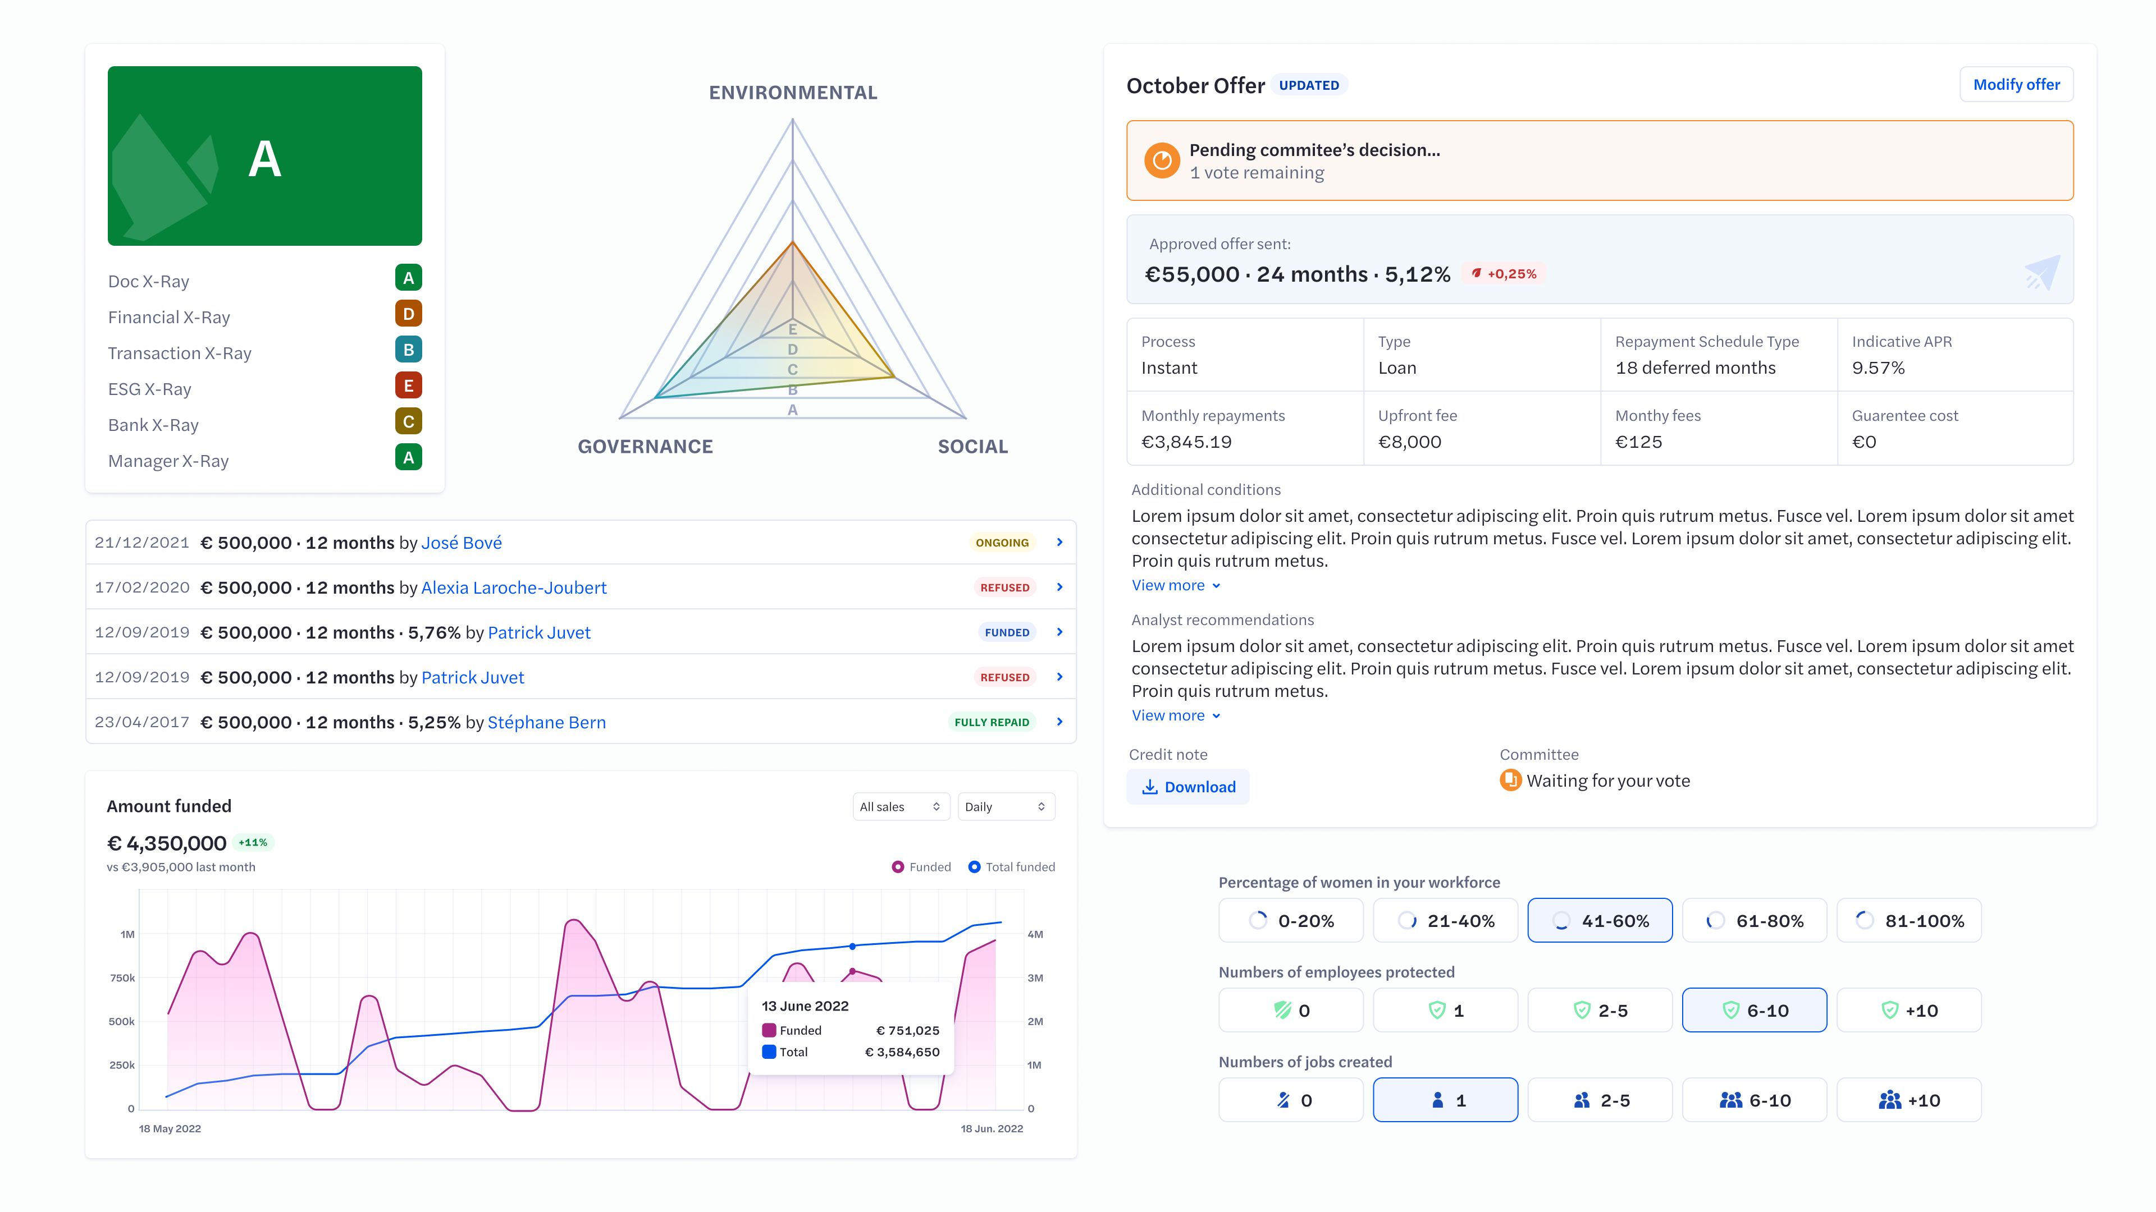
Task: Open Stéphane Bern's profile link
Action: coord(546,722)
